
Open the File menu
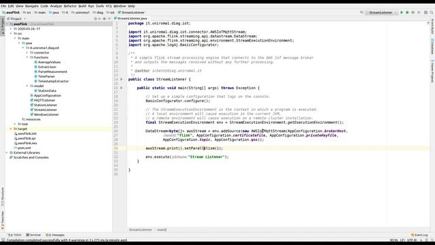pos(3,6)
